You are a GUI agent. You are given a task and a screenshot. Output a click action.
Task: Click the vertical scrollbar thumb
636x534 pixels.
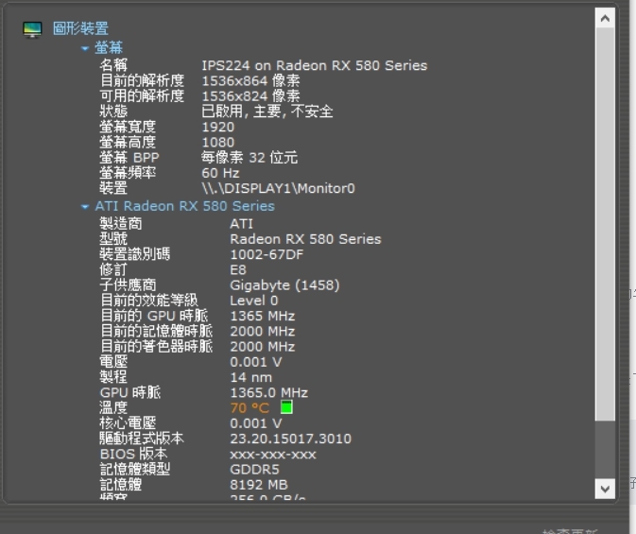coord(605,224)
